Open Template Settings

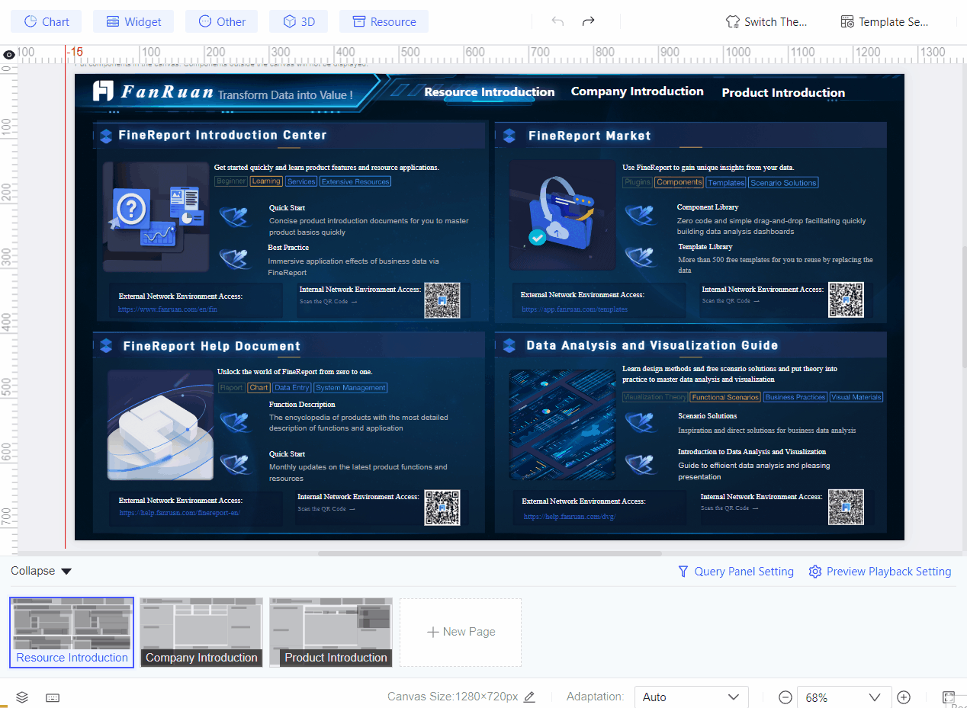[885, 21]
